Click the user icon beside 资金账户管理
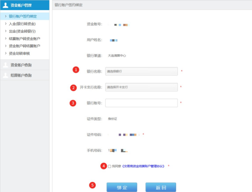Screen dimensions: 252x192 5,5
